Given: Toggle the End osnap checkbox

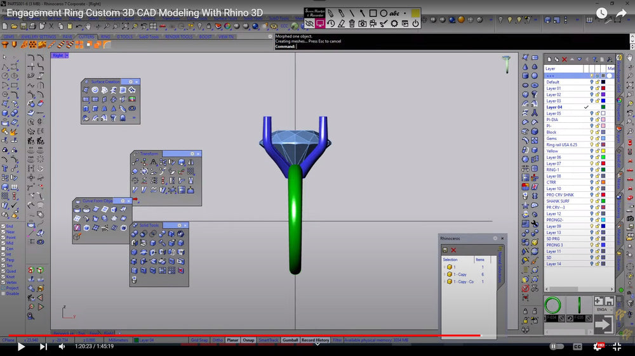Looking at the screenshot, I should [x=3, y=226].
